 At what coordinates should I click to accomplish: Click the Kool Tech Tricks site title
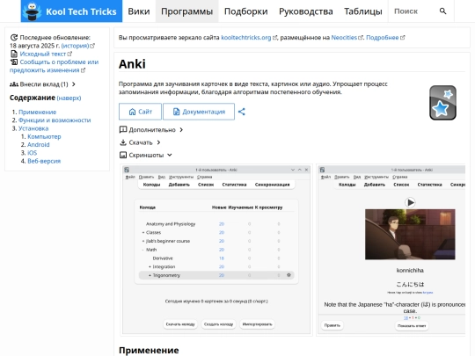point(81,11)
